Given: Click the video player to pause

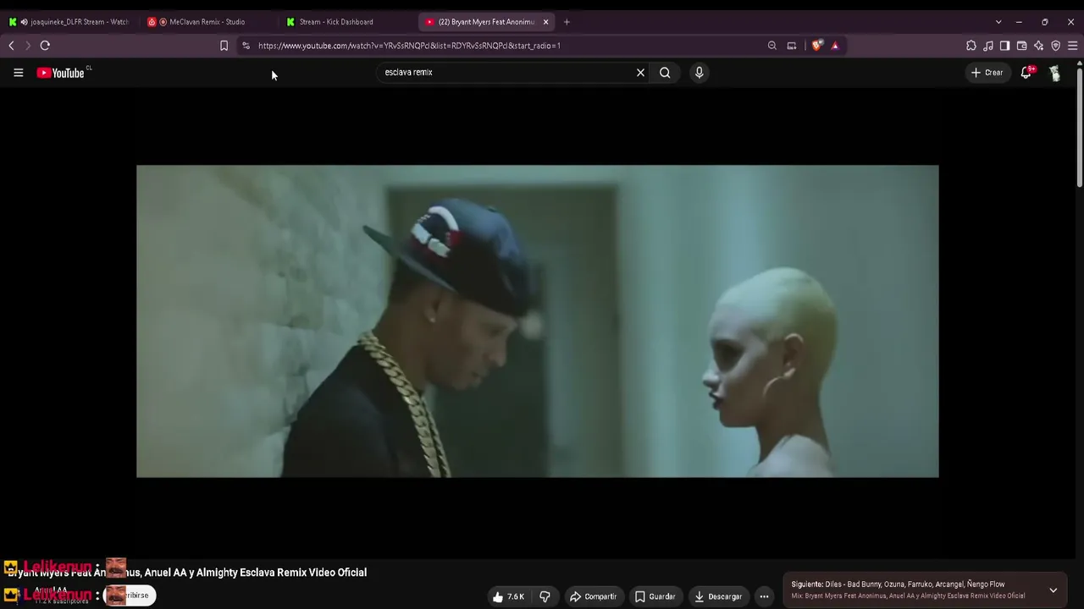Looking at the screenshot, I should click(538, 321).
